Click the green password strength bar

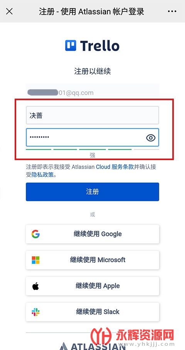(92, 149)
